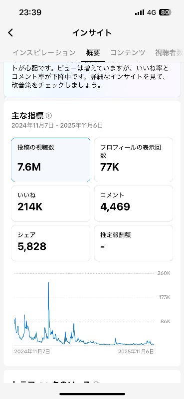Switch to the 視聴者数 tab
This screenshot has height=399, width=184.
169,53
